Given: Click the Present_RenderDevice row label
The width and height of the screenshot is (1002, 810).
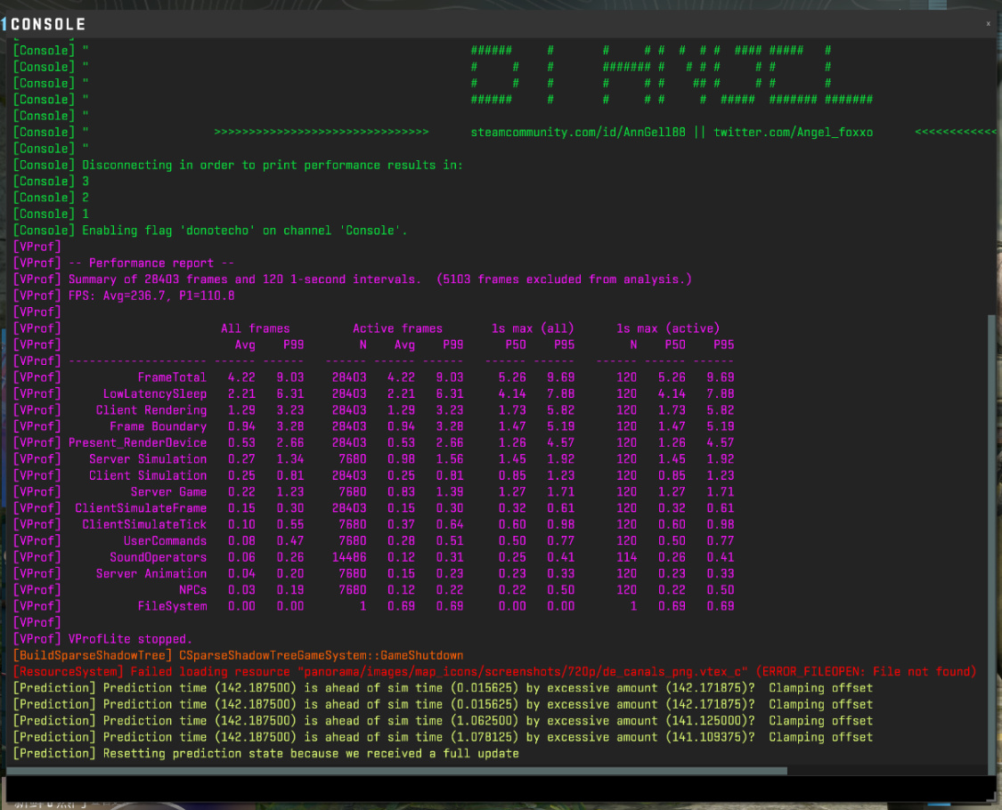Looking at the screenshot, I should [137, 442].
